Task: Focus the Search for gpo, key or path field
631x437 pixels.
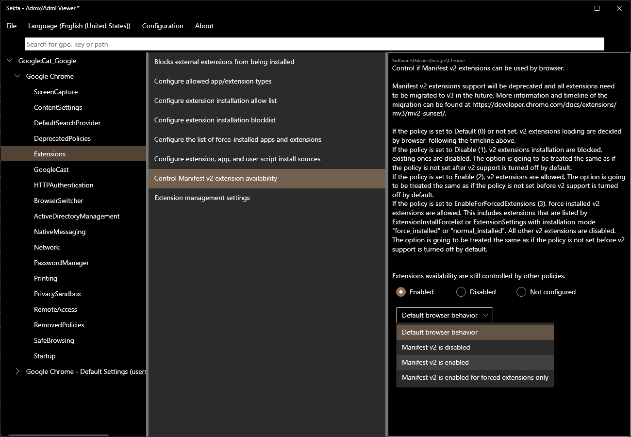Action: pos(315,44)
